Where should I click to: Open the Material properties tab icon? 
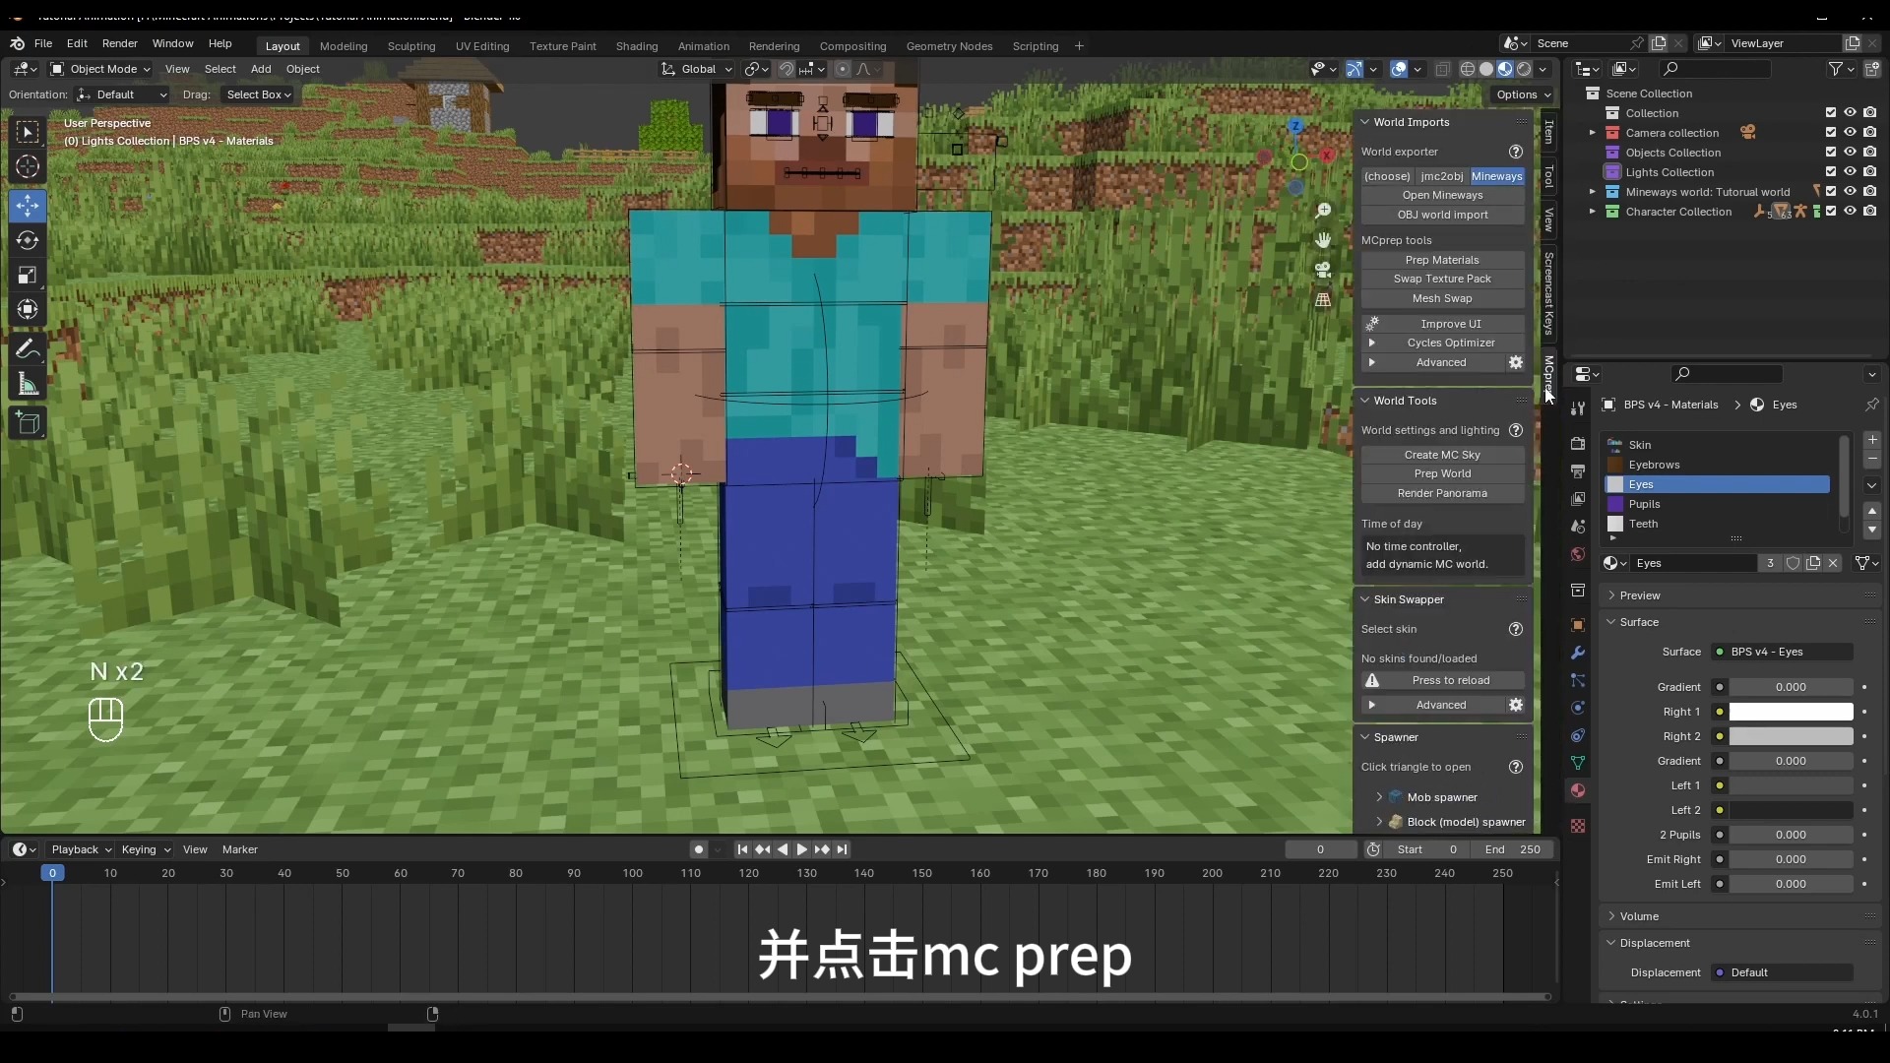point(1578,790)
